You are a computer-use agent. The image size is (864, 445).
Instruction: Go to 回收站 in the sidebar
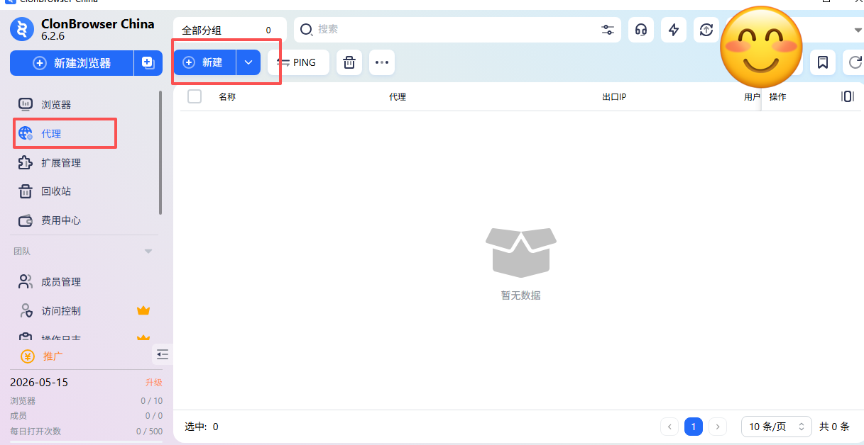coord(56,191)
